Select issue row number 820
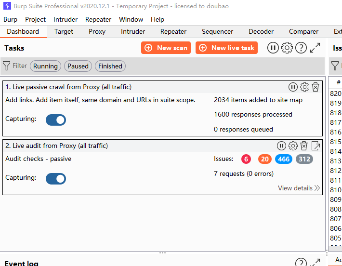342x266 pixels. 335,93
